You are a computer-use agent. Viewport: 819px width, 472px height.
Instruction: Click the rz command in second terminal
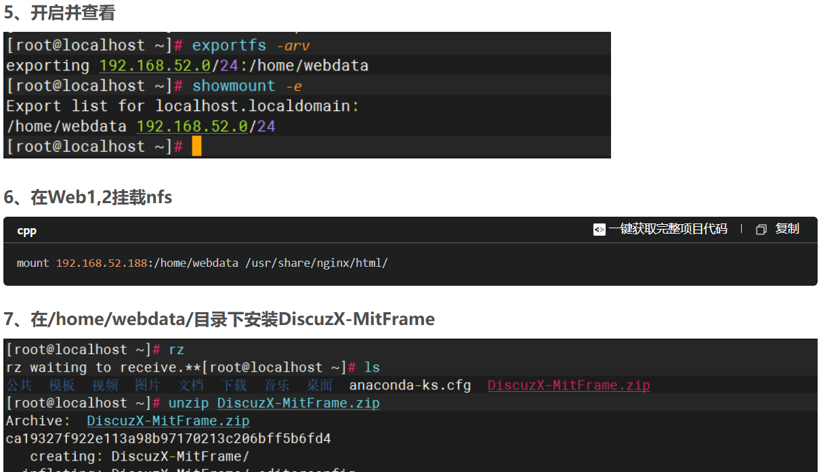click(x=176, y=350)
